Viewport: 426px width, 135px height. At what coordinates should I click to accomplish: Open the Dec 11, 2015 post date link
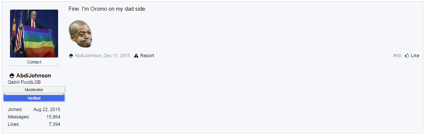[117, 56]
